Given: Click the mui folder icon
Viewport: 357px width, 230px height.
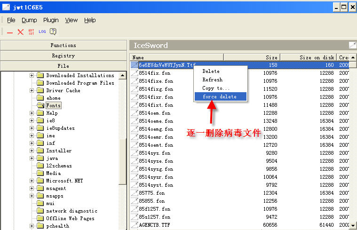Looking at the screenshot, I should point(40,203).
